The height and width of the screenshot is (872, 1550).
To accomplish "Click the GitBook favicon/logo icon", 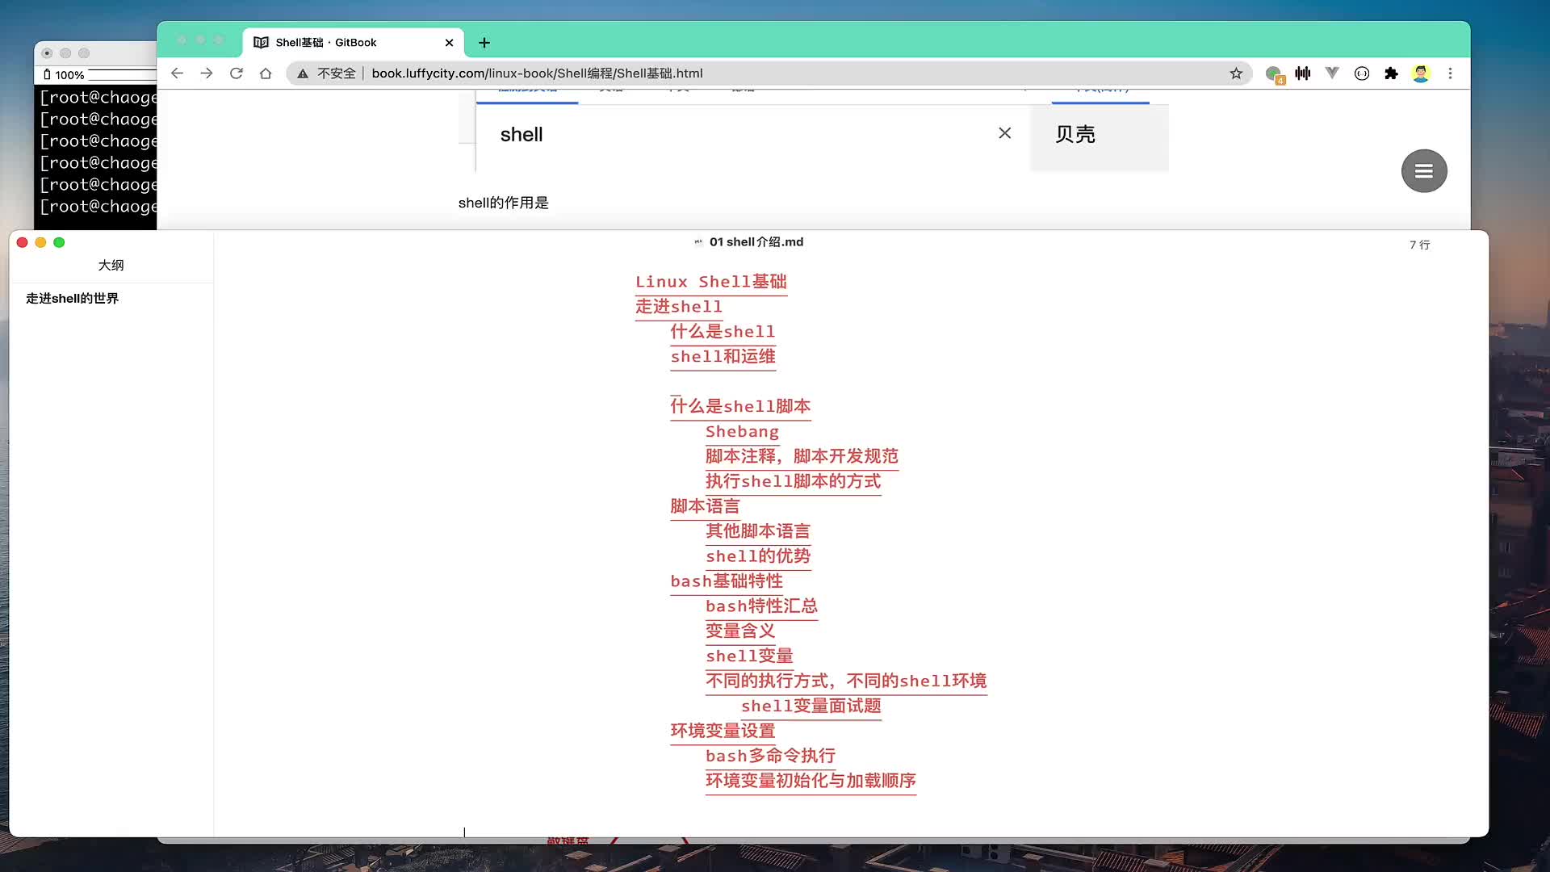I will coord(262,43).
